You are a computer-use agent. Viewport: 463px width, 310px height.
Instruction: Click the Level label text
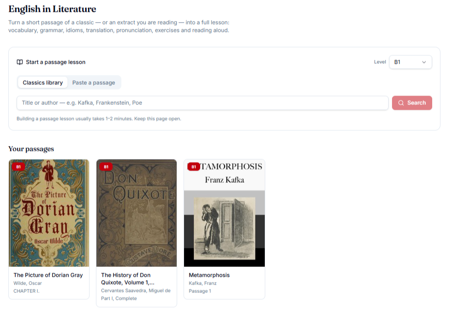(x=380, y=62)
